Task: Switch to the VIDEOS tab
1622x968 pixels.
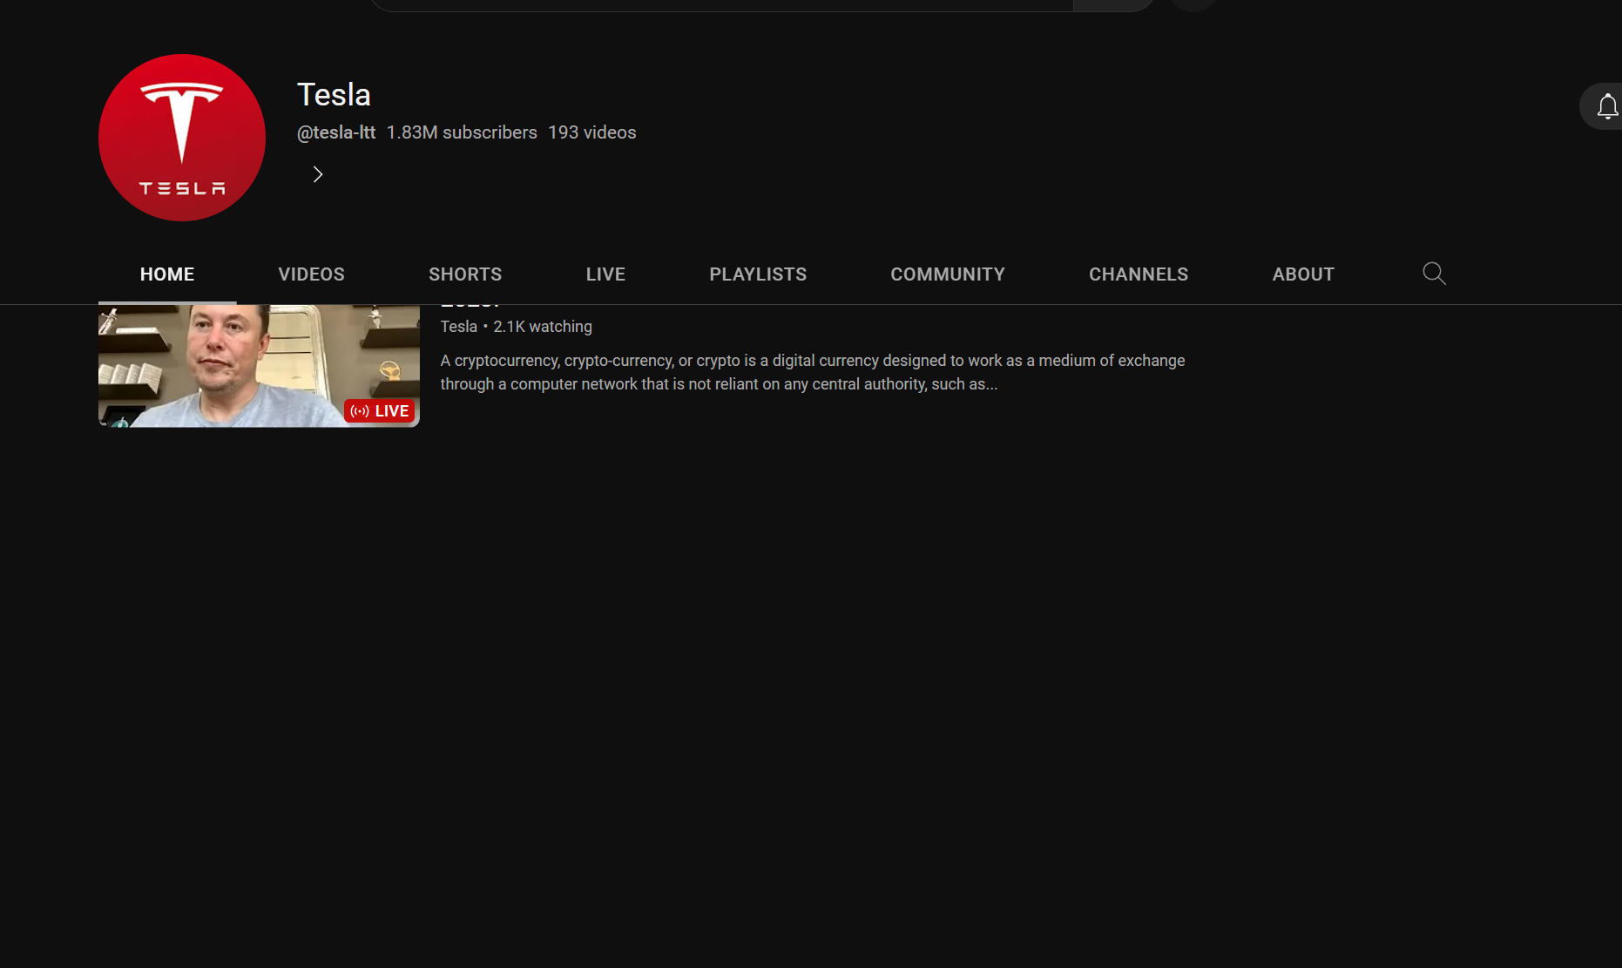Action: pos(311,274)
